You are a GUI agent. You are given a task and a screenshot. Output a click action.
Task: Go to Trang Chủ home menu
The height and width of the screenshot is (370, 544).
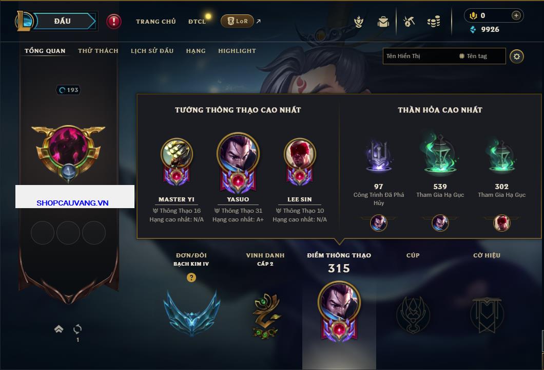tap(156, 22)
